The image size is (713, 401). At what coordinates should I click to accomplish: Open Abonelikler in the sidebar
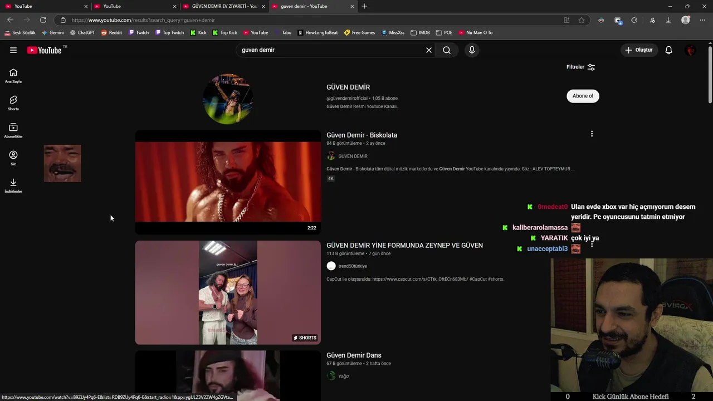(13, 130)
